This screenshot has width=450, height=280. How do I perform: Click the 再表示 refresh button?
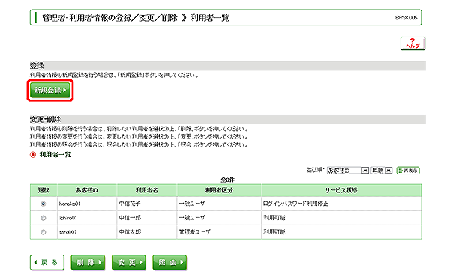(x=408, y=171)
